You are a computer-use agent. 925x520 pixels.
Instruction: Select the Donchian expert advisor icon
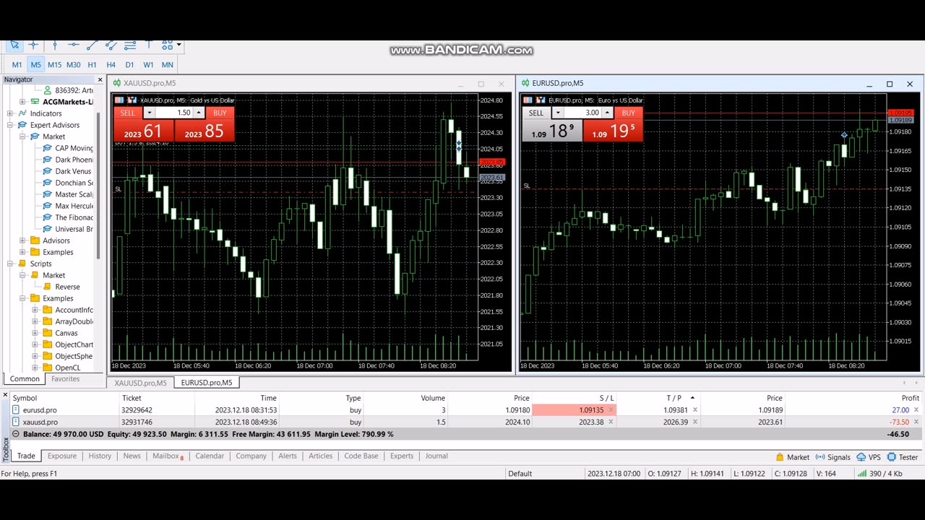click(48, 183)
